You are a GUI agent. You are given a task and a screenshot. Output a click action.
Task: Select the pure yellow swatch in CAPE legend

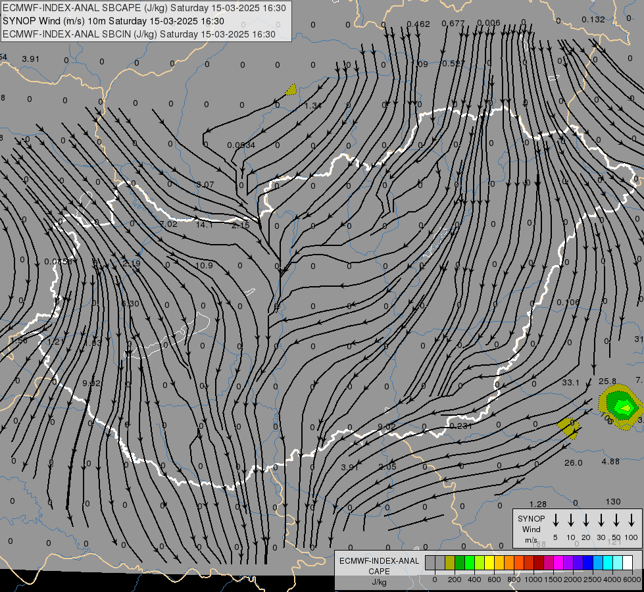click(489, 563)
